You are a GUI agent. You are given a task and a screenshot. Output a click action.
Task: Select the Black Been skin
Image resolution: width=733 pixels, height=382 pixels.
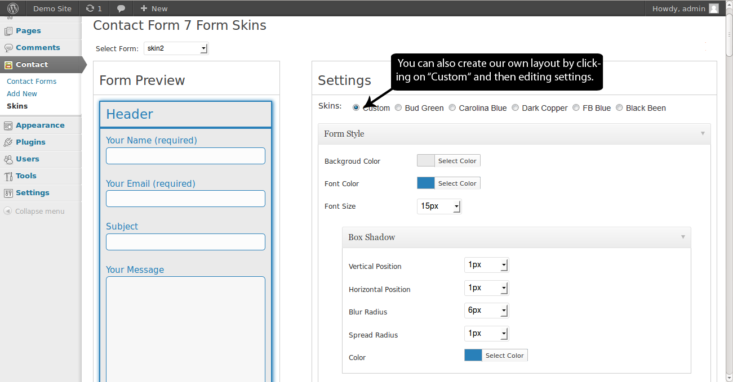pyautogui.click(x=619, y=108)
